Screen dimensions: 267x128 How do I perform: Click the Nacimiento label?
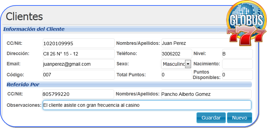click(207, 64)
